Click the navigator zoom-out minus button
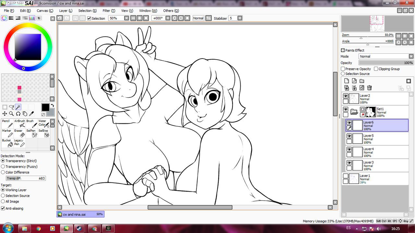The width and height of the screenshot is (415, 233). (x=398, y=36)
